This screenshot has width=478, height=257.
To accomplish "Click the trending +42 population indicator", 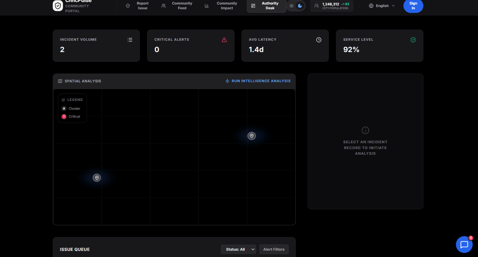I will pos(345,4).
